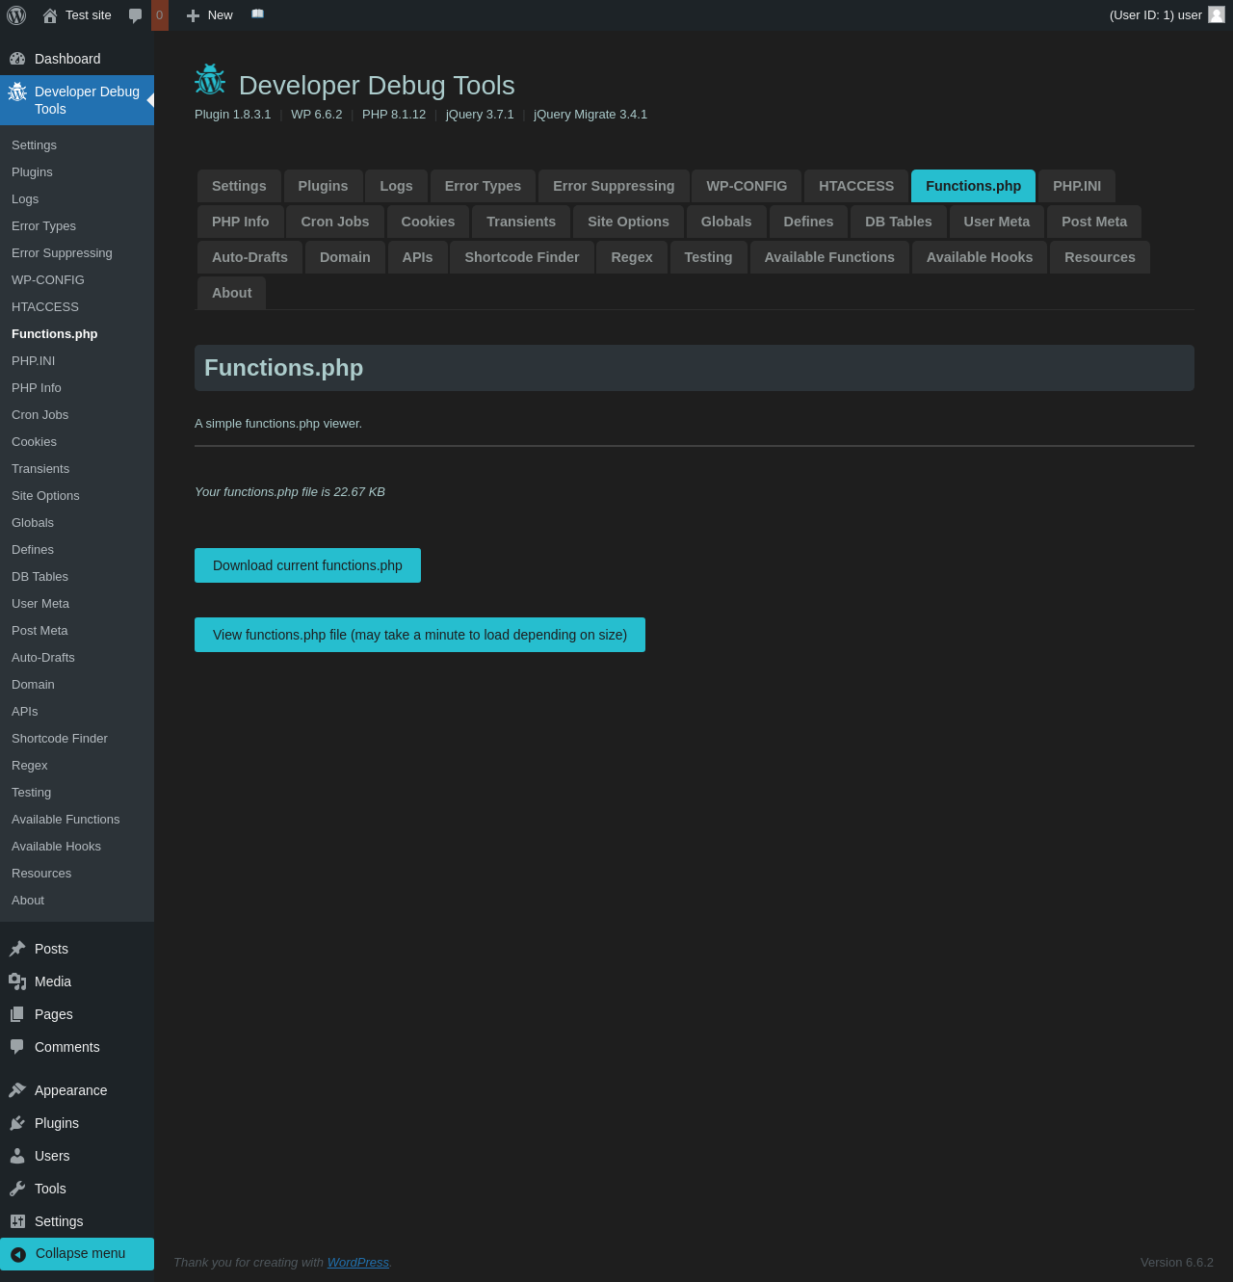Click the WordPress logo in admin bar
Image resolution: width=1233 pixels, height=1282 pixels.
coord(16,15)
